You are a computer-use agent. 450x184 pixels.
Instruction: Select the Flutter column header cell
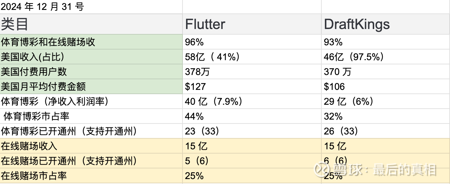[x=252, y=24]
